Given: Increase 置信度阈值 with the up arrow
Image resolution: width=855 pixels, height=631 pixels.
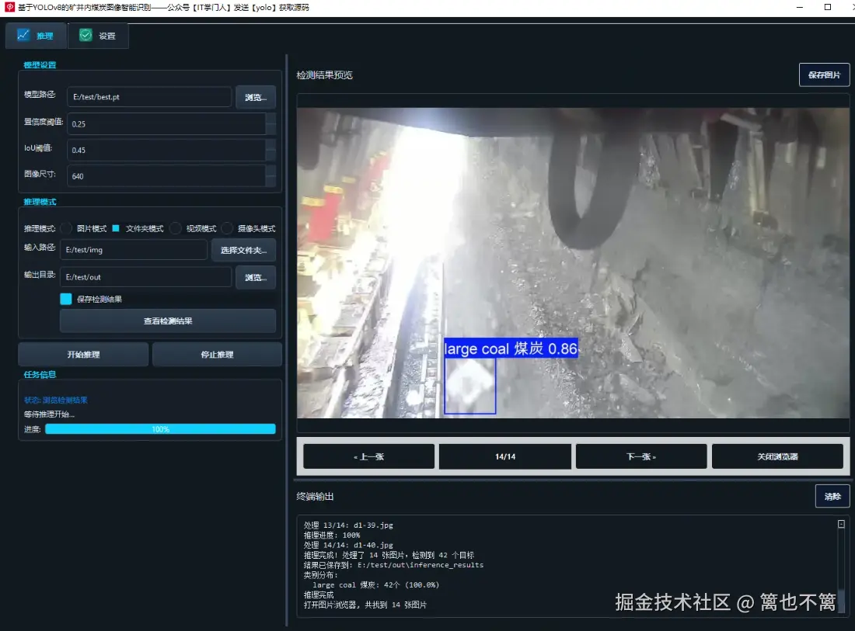Looking at the screenshot, I should (x=270, y=118).
